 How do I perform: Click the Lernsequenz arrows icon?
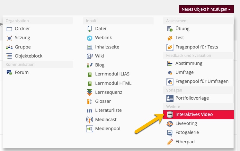tap(90, 93)
